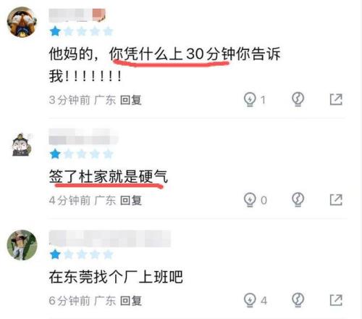This screenshot has height=319, width=362.
Task: Upvote the 签了杜家就是硬气 comment
Action: click(250, 199)
